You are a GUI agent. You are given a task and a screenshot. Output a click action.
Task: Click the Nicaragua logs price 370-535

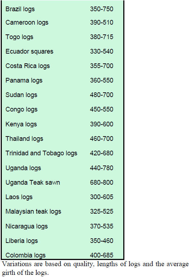(102, 226)
